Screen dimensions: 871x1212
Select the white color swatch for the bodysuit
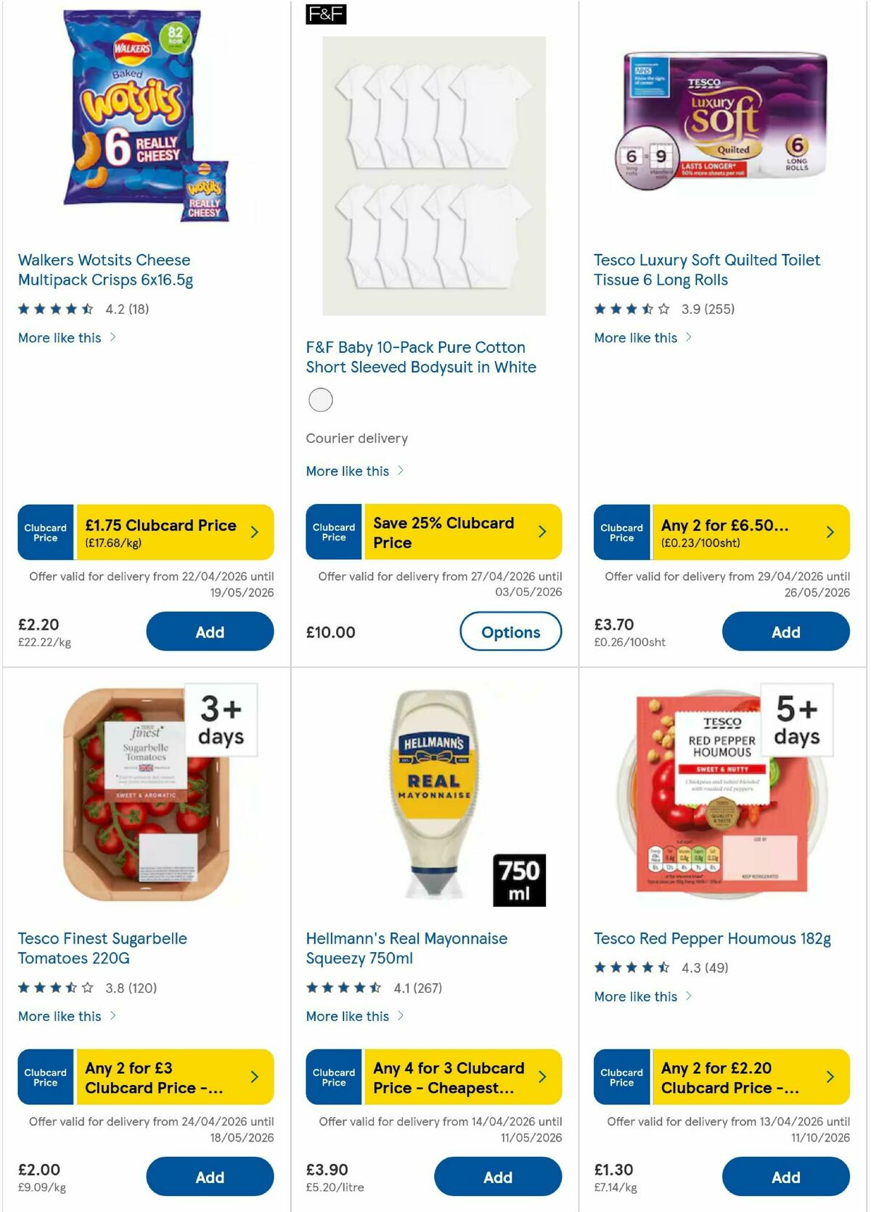[319, 400]
